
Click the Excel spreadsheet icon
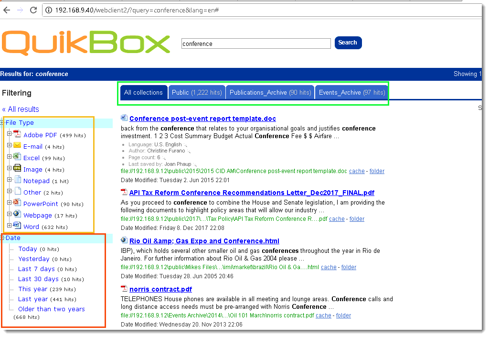coord(17,157)
